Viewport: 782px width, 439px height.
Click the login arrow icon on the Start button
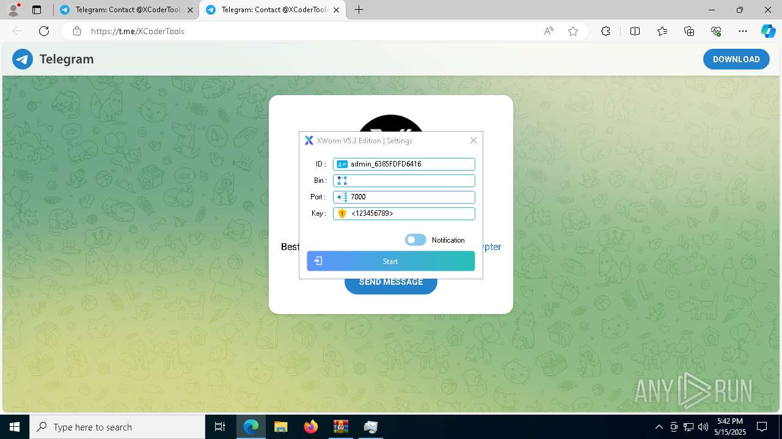pyautogui.click(x=318, y=261)
